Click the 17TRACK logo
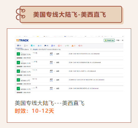The height and width of the screenshot is (128, 138). (22, 40)
